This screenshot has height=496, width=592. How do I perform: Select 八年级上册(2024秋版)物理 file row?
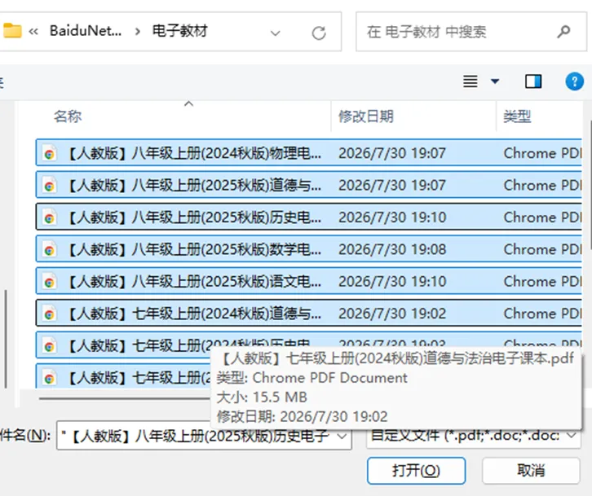pyautogui.click(x=308, y=153)
